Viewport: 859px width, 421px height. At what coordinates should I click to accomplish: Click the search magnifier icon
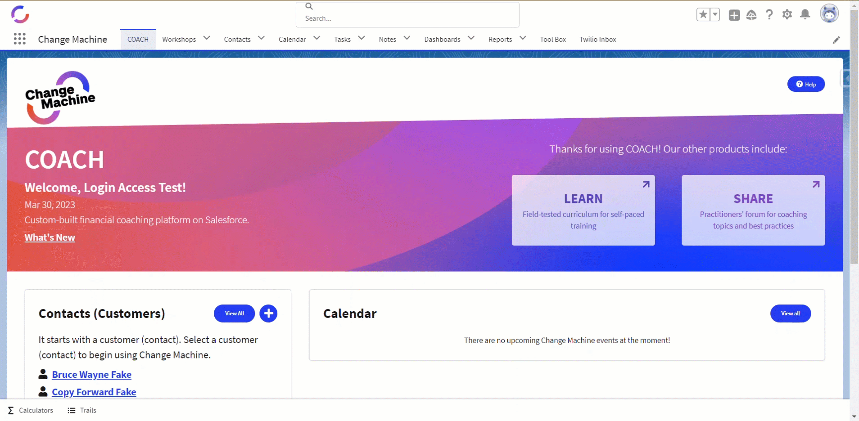click(309, 6)
